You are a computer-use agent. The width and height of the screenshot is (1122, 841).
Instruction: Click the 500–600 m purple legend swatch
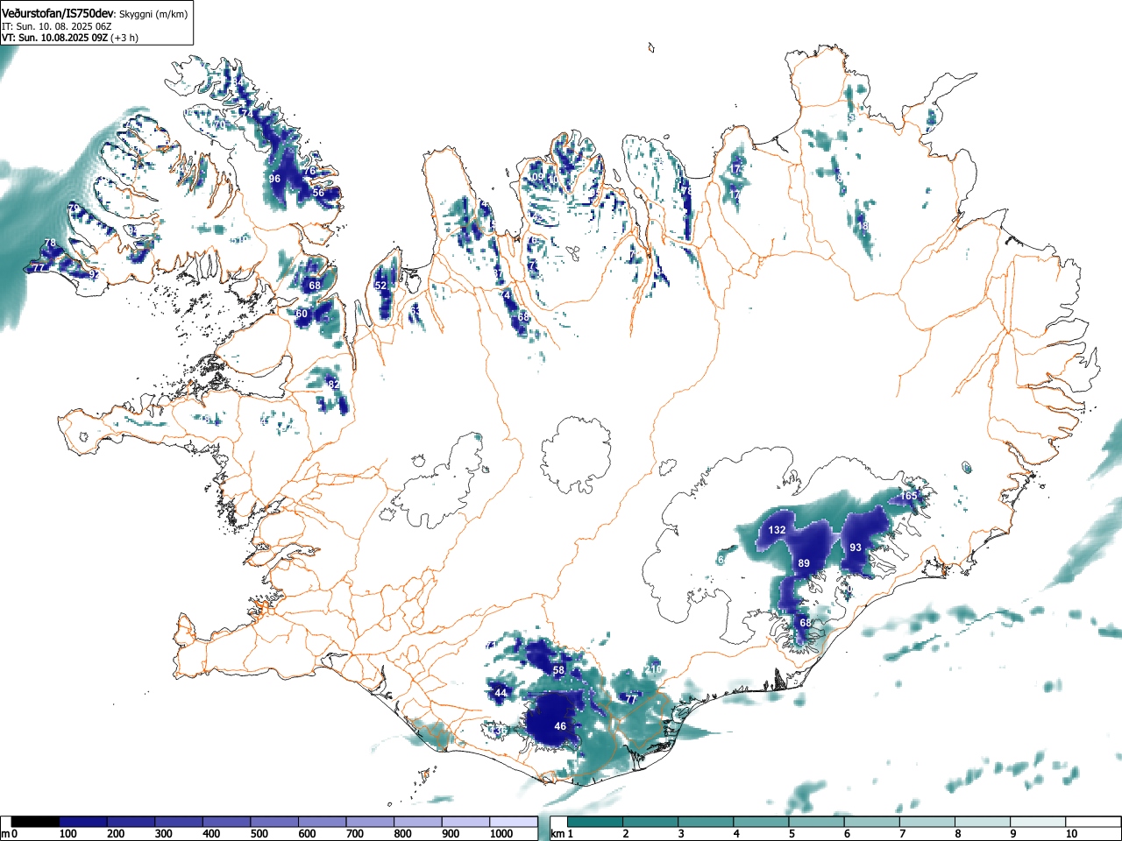[x=274, y=822]
